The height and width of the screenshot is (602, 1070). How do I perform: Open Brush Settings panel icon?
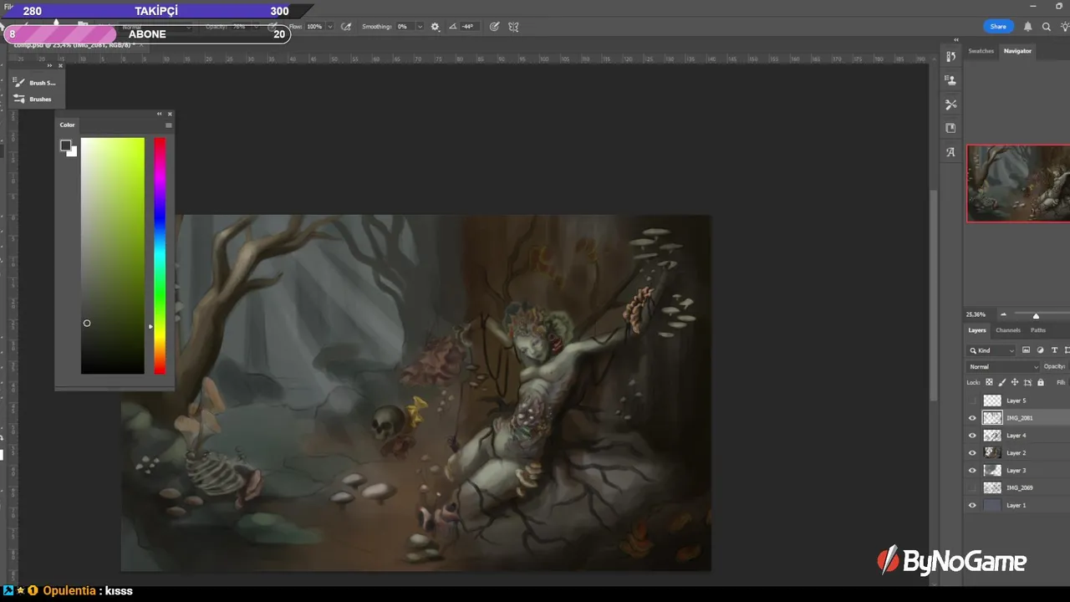coord(19,83)
